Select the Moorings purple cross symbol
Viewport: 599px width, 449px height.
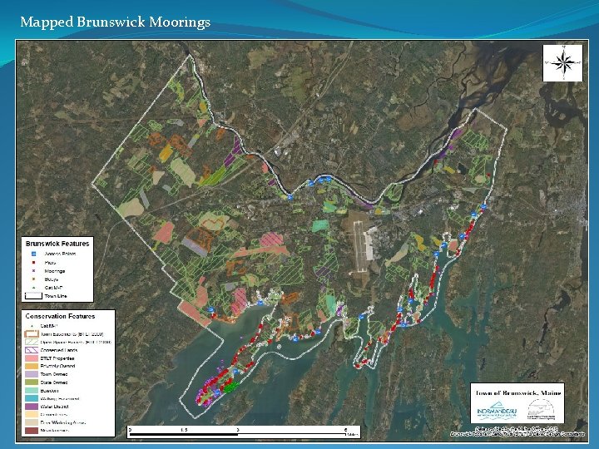33,271
